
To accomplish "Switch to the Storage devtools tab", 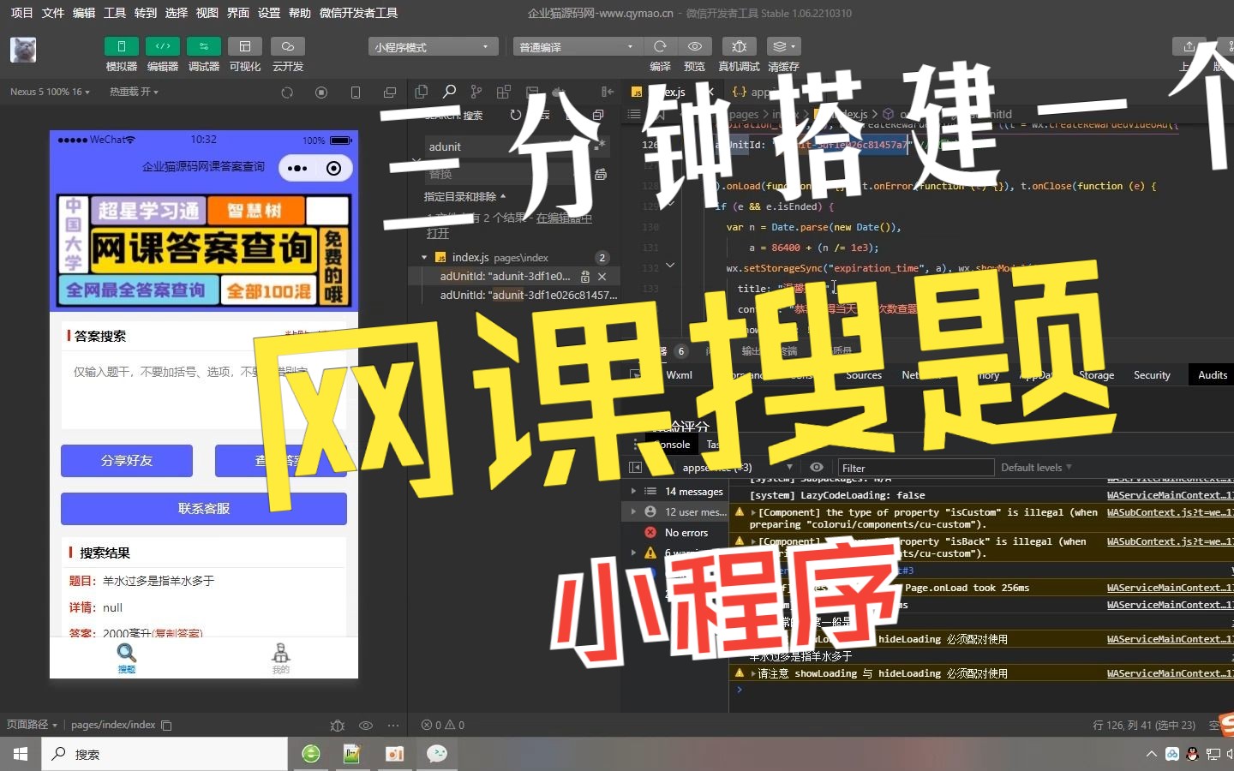I will click(x=1097, y=375).
